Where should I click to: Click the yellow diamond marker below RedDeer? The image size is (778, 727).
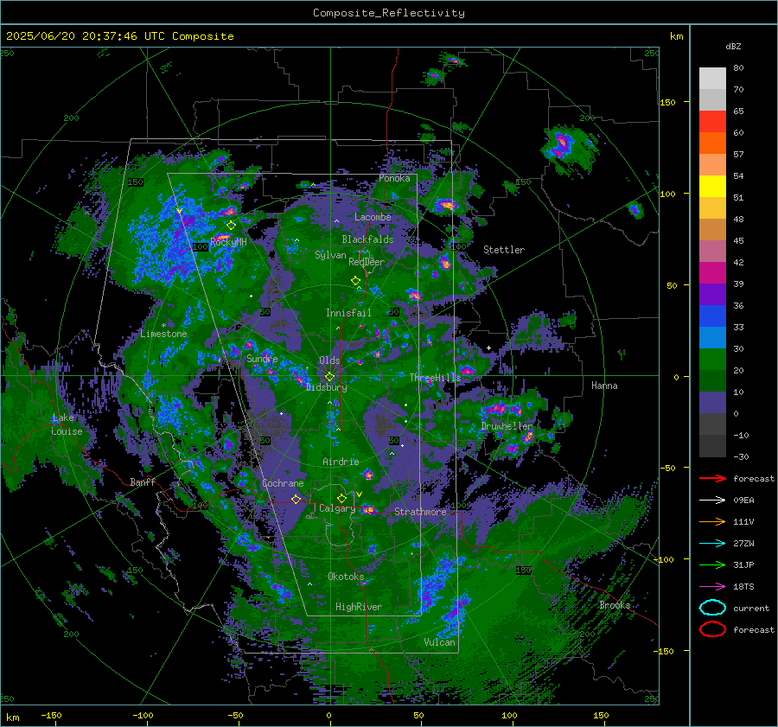point(355,281)
